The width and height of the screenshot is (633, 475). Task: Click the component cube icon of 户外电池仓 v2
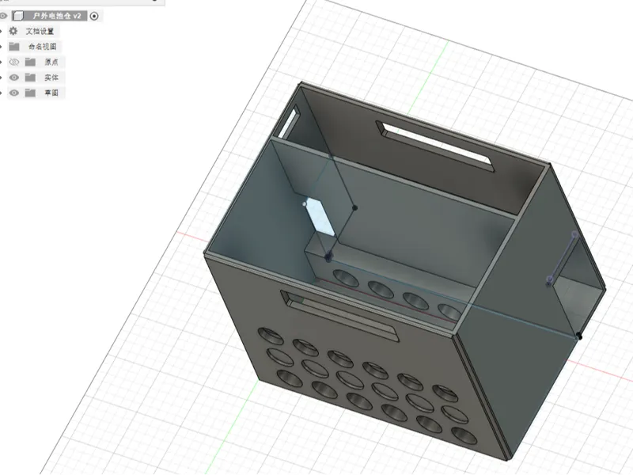pyautogui.click(x=18, y=16)
